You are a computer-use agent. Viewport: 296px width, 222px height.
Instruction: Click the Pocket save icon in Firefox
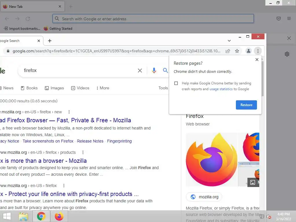278,18
